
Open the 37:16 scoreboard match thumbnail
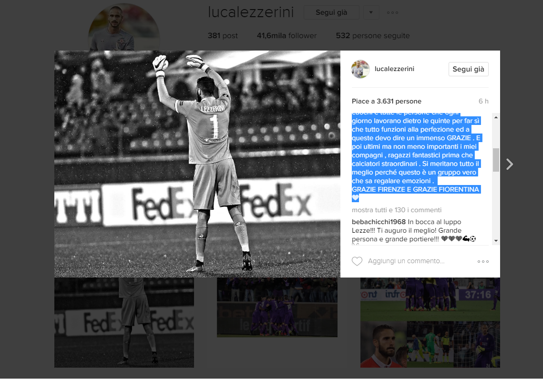click(430, 299)
